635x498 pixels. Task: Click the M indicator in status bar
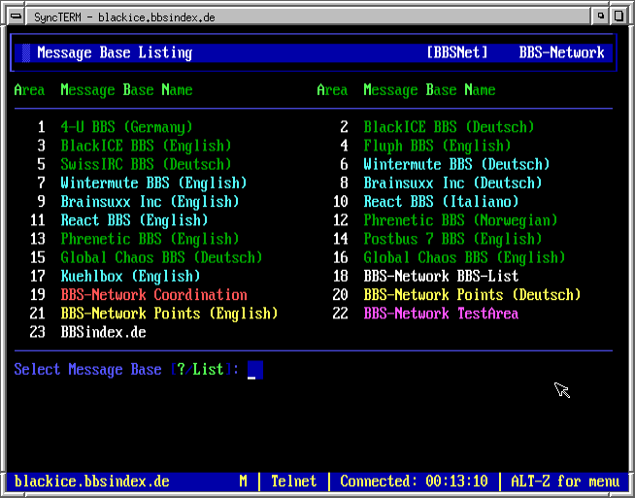[x=243, y=481]
